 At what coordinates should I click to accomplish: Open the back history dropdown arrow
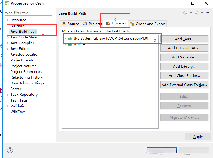[x=191, y=13]
